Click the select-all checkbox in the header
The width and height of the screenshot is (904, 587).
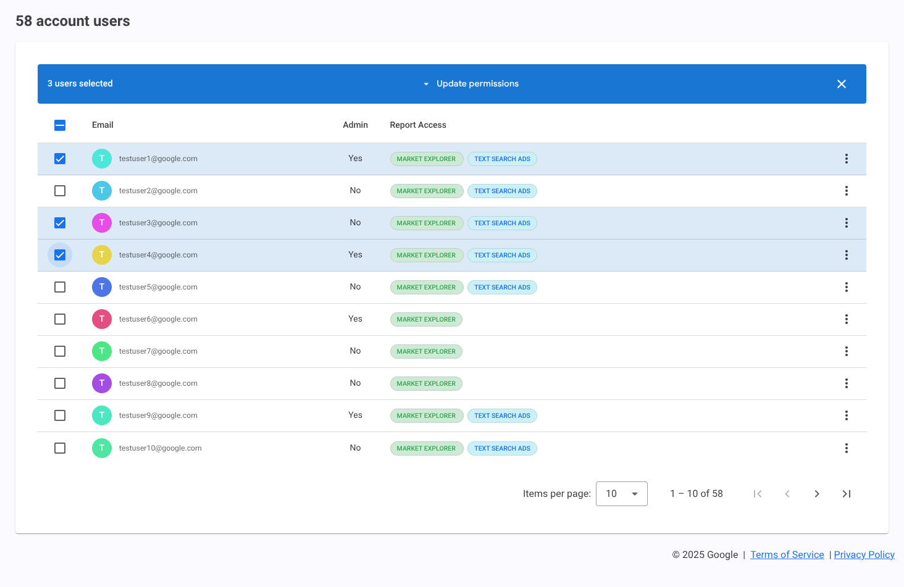click(x=60, y=125)
